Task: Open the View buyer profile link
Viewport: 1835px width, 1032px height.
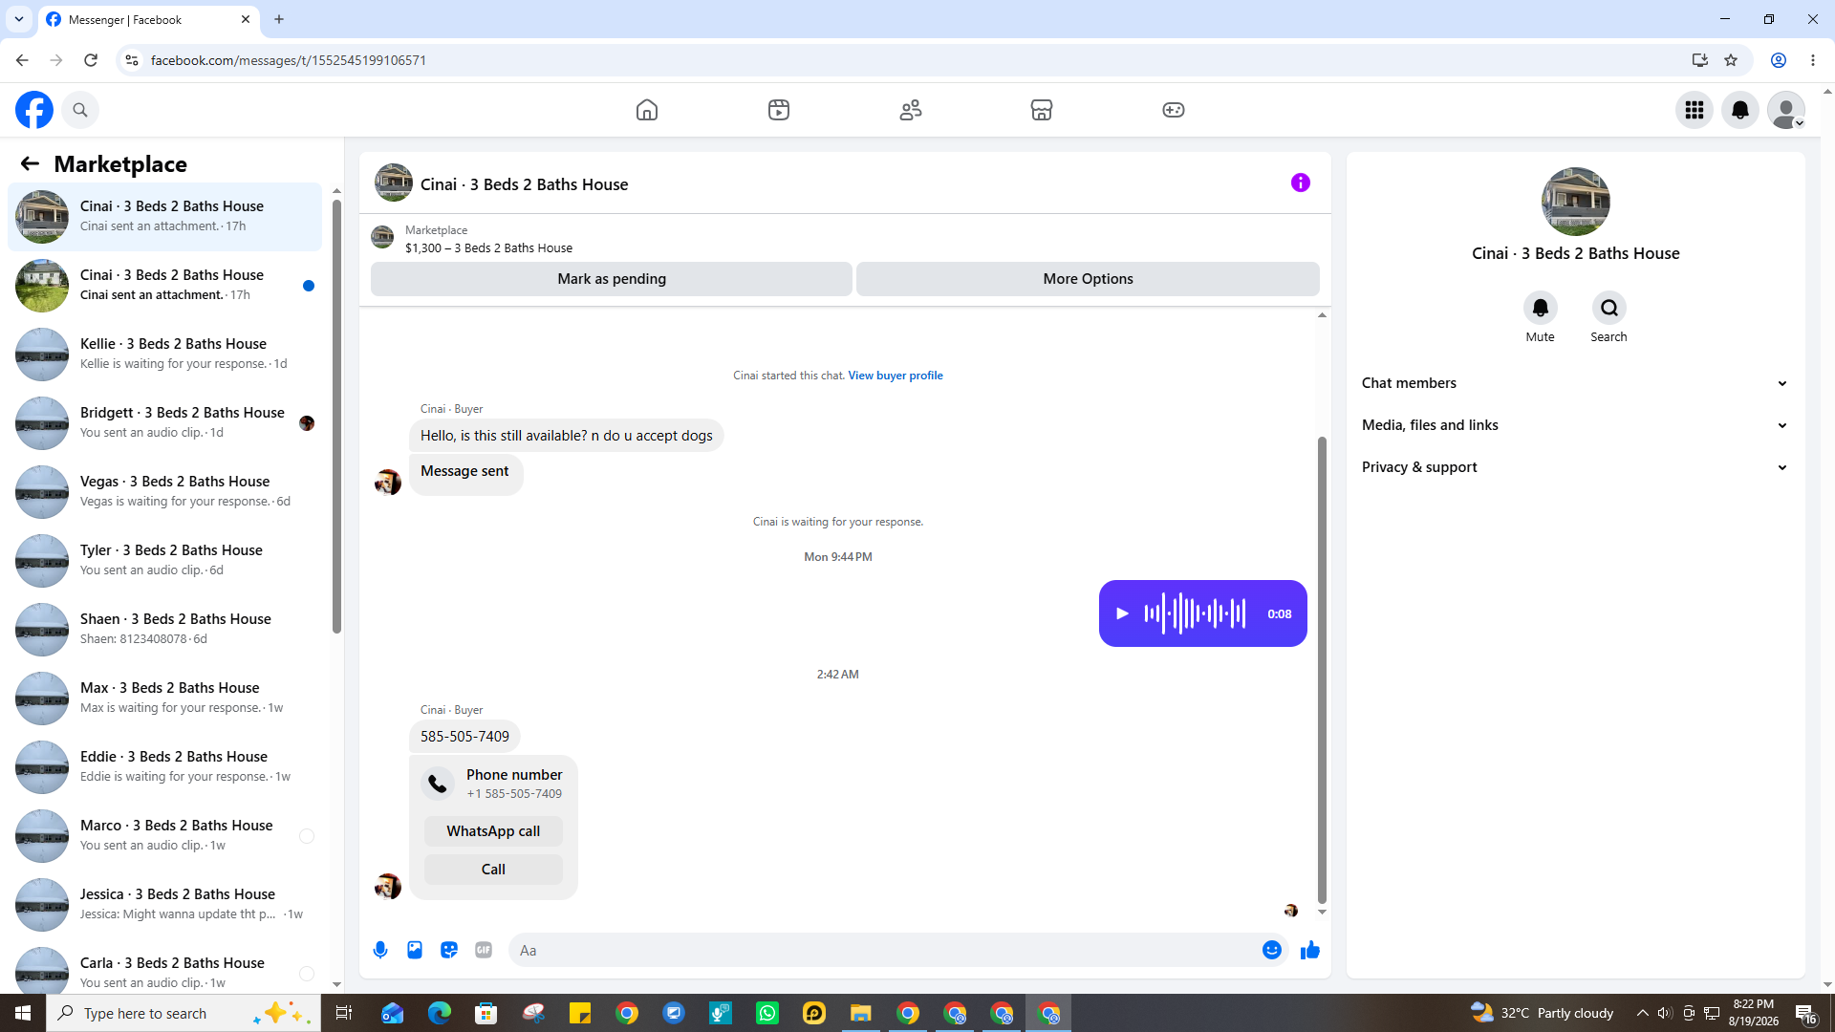Action: pyautogui.click(x=896, y=376)
